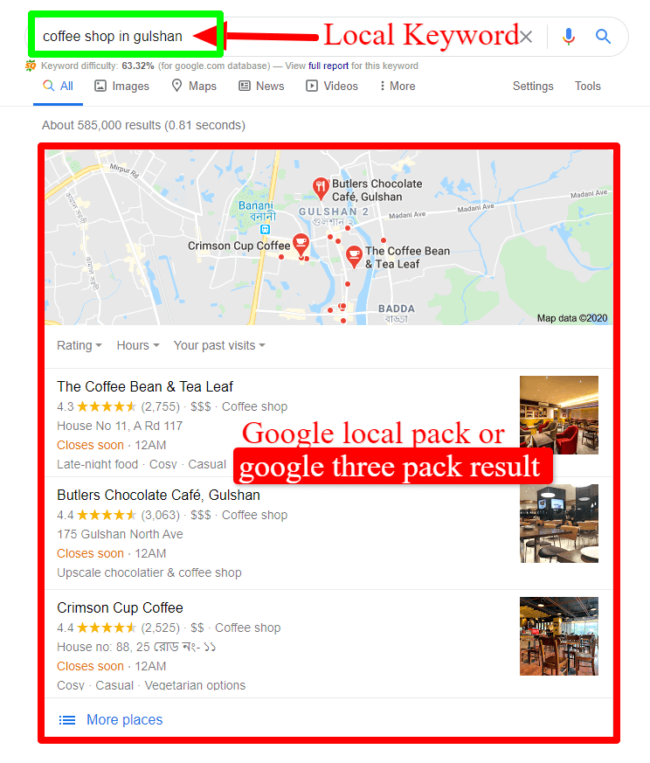
Task: Click Crimson Cup Coffee map marker
Action: [301, 245]
